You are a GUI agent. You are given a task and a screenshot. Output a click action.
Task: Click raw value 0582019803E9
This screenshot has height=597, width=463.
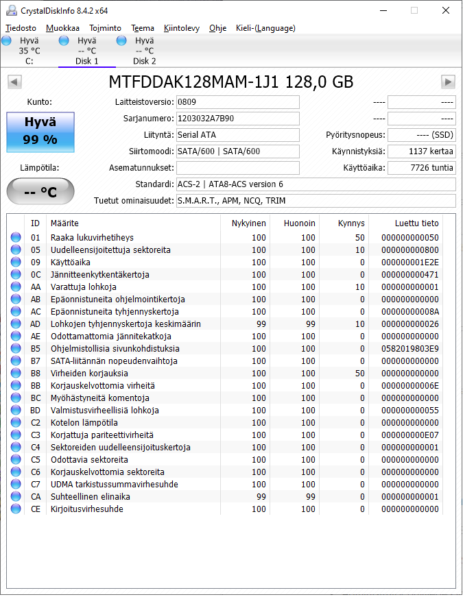[x=410, y=349]
